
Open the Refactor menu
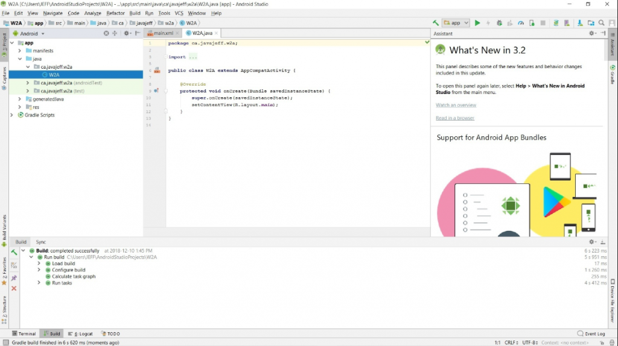(115, 13)
